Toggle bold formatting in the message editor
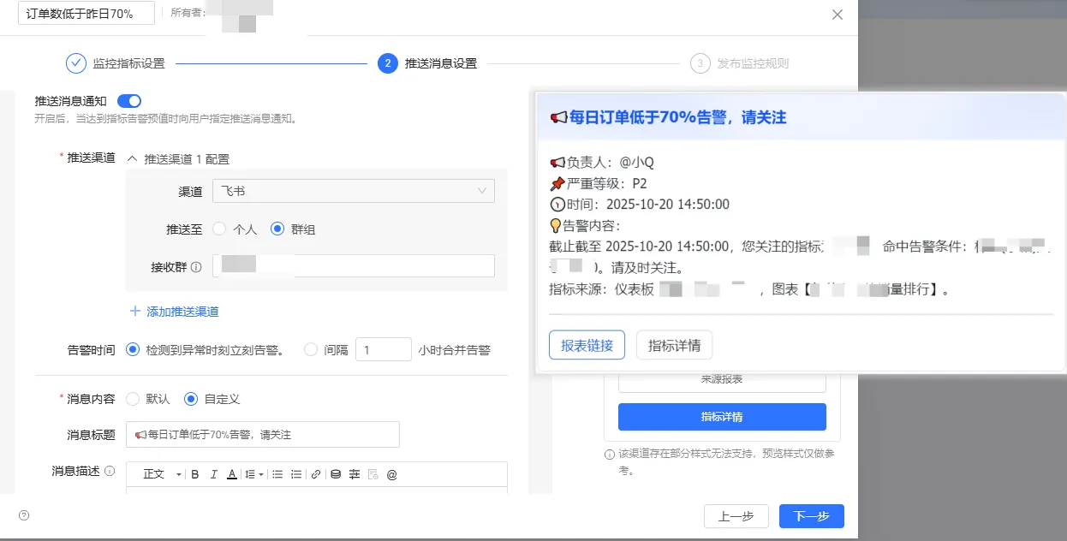This screenshot has height=541, width=1067. pyautogui.click(x=195, y=473)
